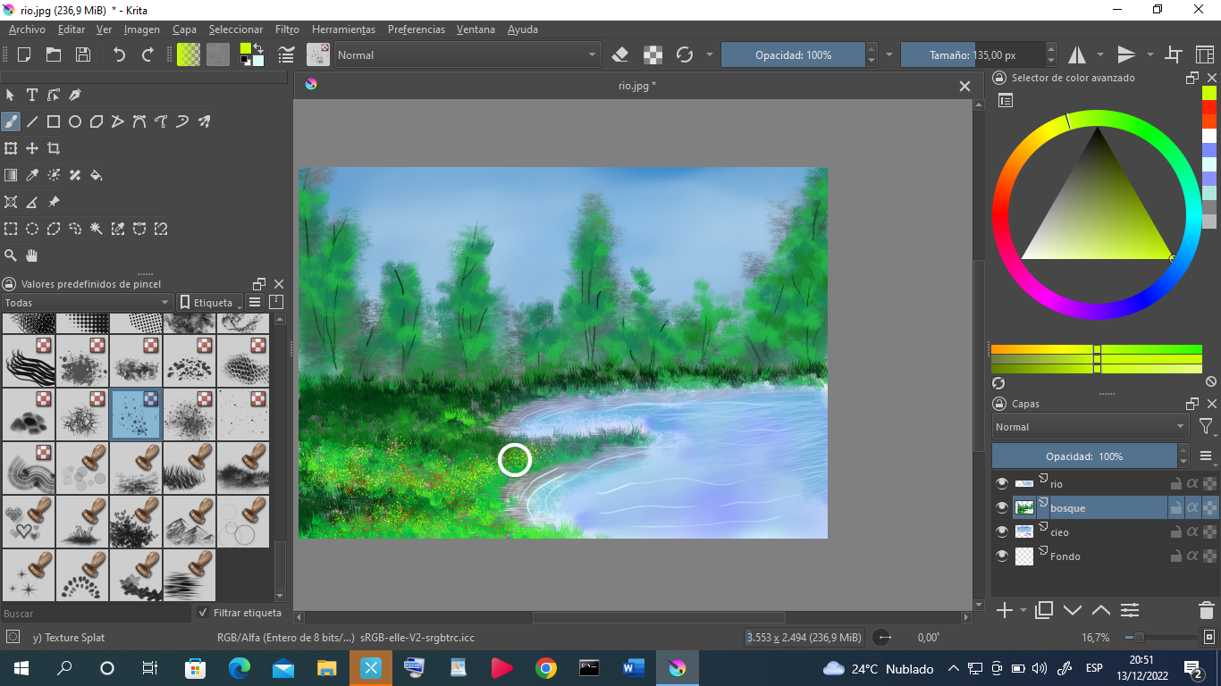Viewport: 1221px width, 686px height.
Task: Move the layer up
Action: click(1101, 611)
